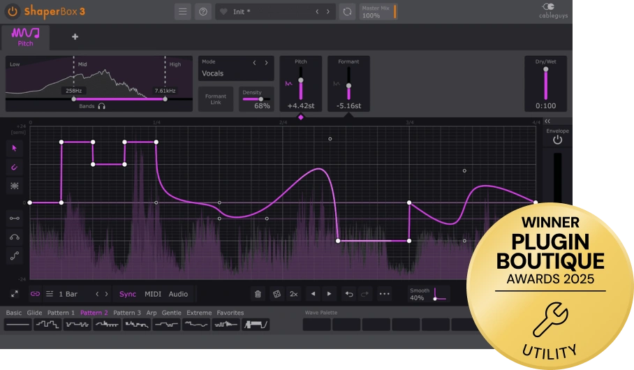
Task: Click the dice randomize icon
Action: click(x=277, y=294)
